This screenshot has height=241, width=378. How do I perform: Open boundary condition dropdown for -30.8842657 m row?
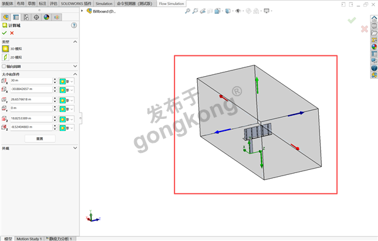(66, 90)
